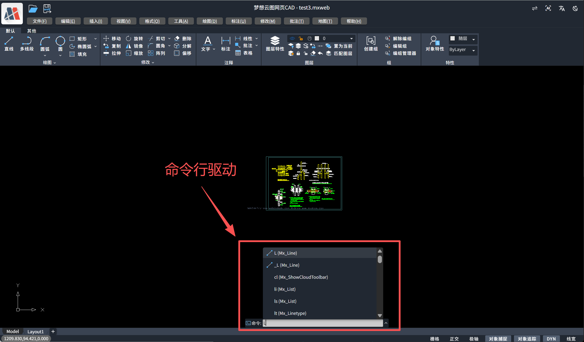Expand the Rectangle (矩形) options arrow
Viewport: 584px width, 342px height.
click(95, 39)
